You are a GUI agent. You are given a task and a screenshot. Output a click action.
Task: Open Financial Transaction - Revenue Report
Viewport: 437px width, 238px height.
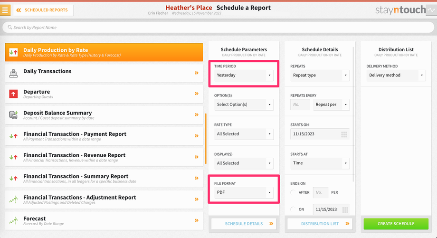click(104, 157)
